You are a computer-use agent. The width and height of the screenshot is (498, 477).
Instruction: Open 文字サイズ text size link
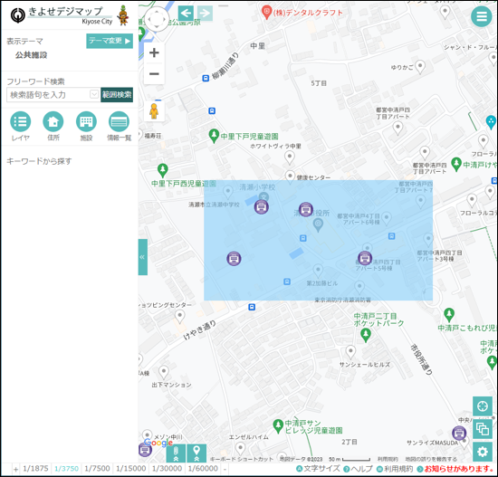(x=318, y=469)
